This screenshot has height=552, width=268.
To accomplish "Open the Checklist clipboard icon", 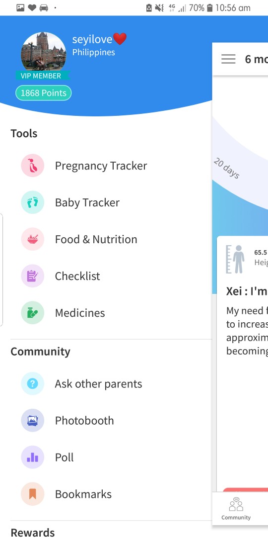I will click(x=33, y=276).
